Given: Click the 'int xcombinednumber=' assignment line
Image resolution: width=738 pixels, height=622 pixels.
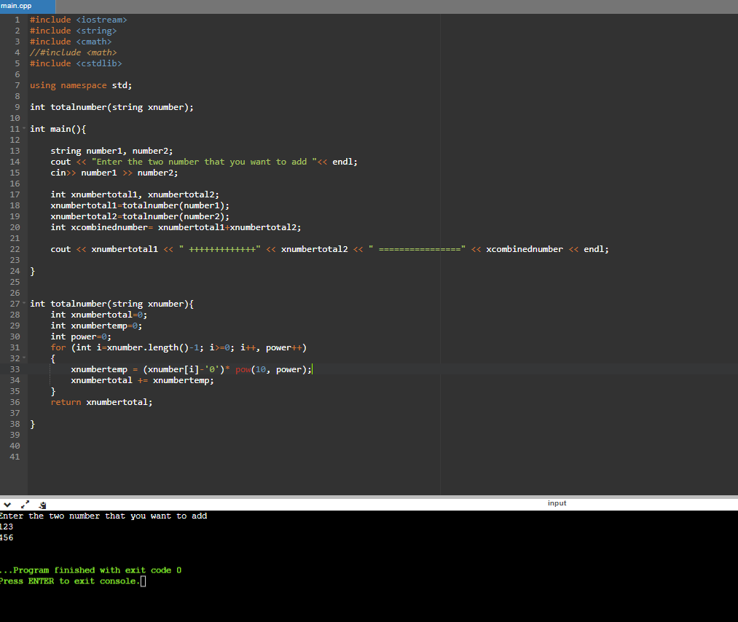Looking at the screenshot, I should 176,227.
